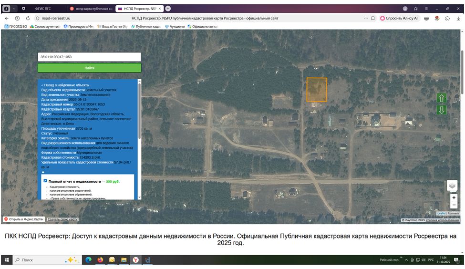
Task: Open the Вход в Гостех bookmark
Action: coord(112,26)
